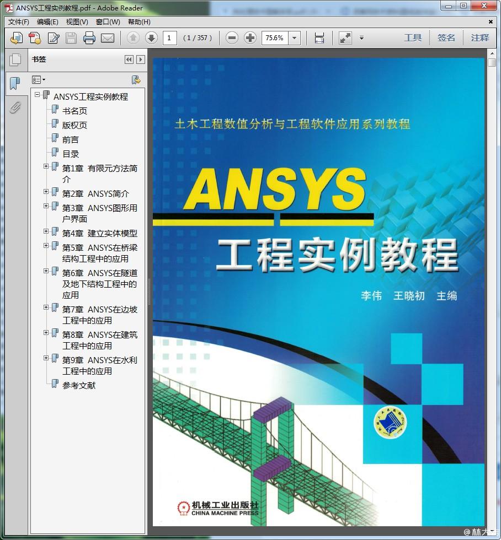Click the Print file icon
The image size is (501, 540).
pyautogui.click(x=89, y=38)
